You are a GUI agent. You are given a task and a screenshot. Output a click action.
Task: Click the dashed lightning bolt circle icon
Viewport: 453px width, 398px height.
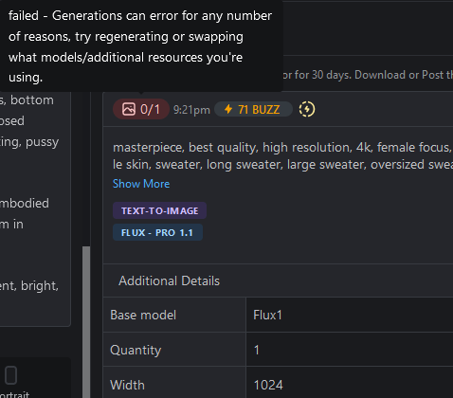(307, 109)
